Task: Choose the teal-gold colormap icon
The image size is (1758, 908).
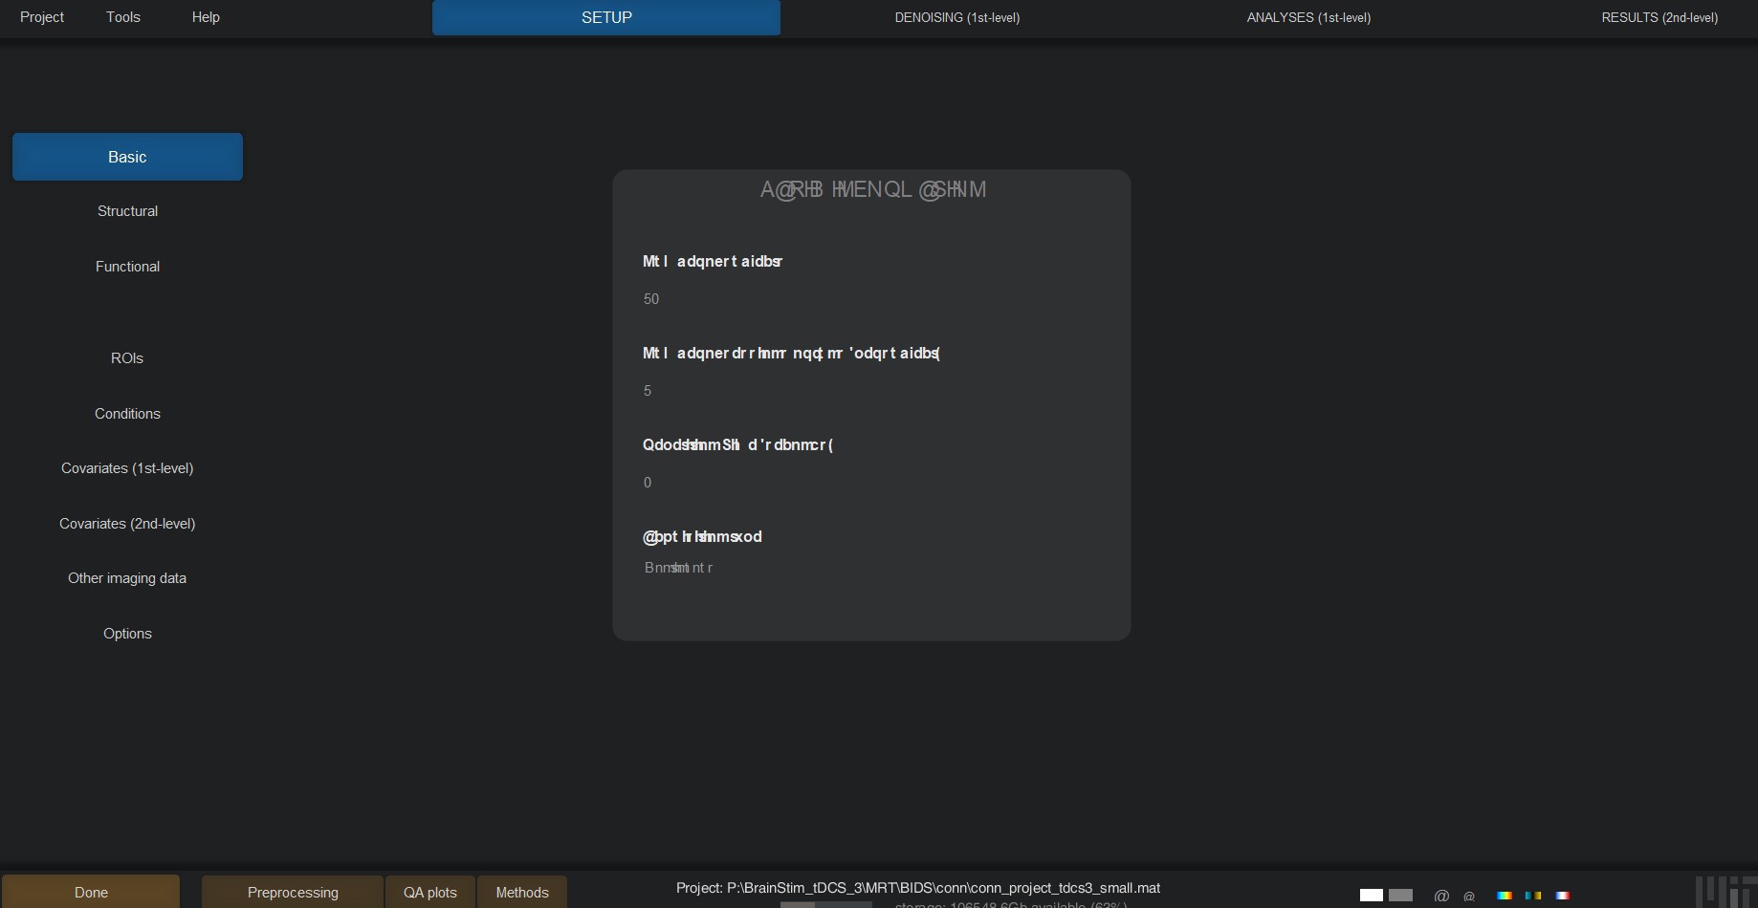Action: click(1533, 896)
